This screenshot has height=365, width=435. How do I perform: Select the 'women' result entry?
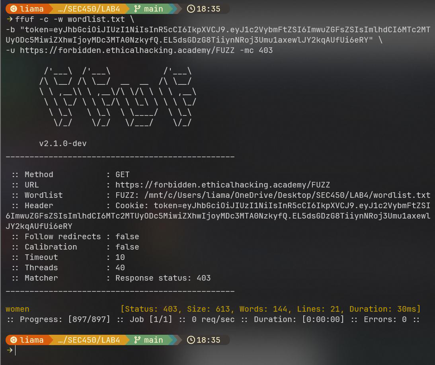(x=18, y=309)
